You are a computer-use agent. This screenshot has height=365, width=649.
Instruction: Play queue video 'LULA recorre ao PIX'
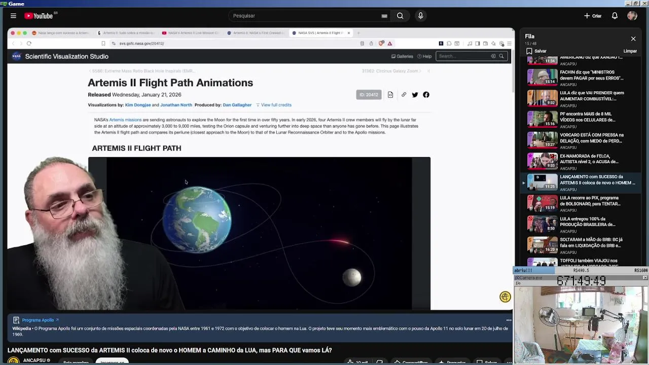581,204
